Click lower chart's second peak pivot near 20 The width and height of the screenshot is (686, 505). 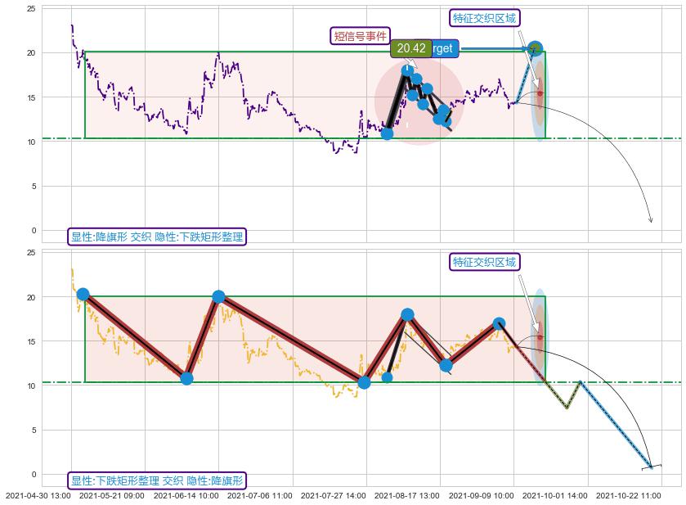(218, 297)
